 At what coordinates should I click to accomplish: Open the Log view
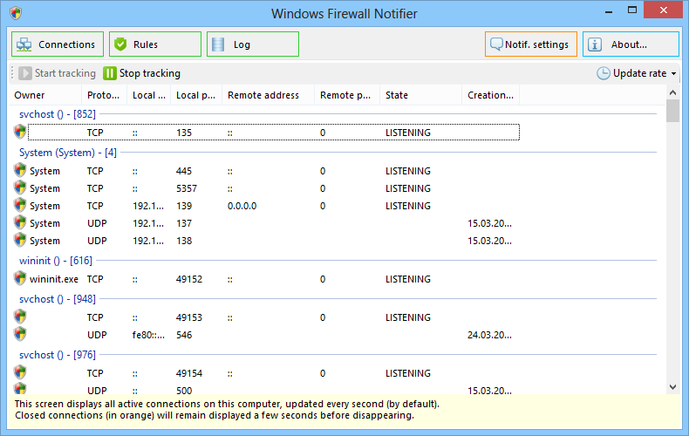tap(253, 44)
